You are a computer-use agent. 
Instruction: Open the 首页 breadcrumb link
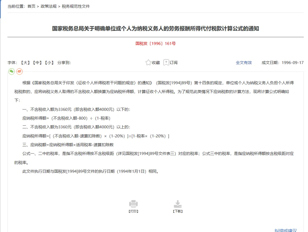(x=31, y=6)
